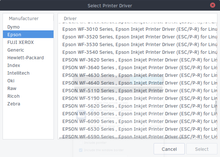Click the Manufacturer column header
Viewport: 220px width, 157px height.
tap(28, 18)
